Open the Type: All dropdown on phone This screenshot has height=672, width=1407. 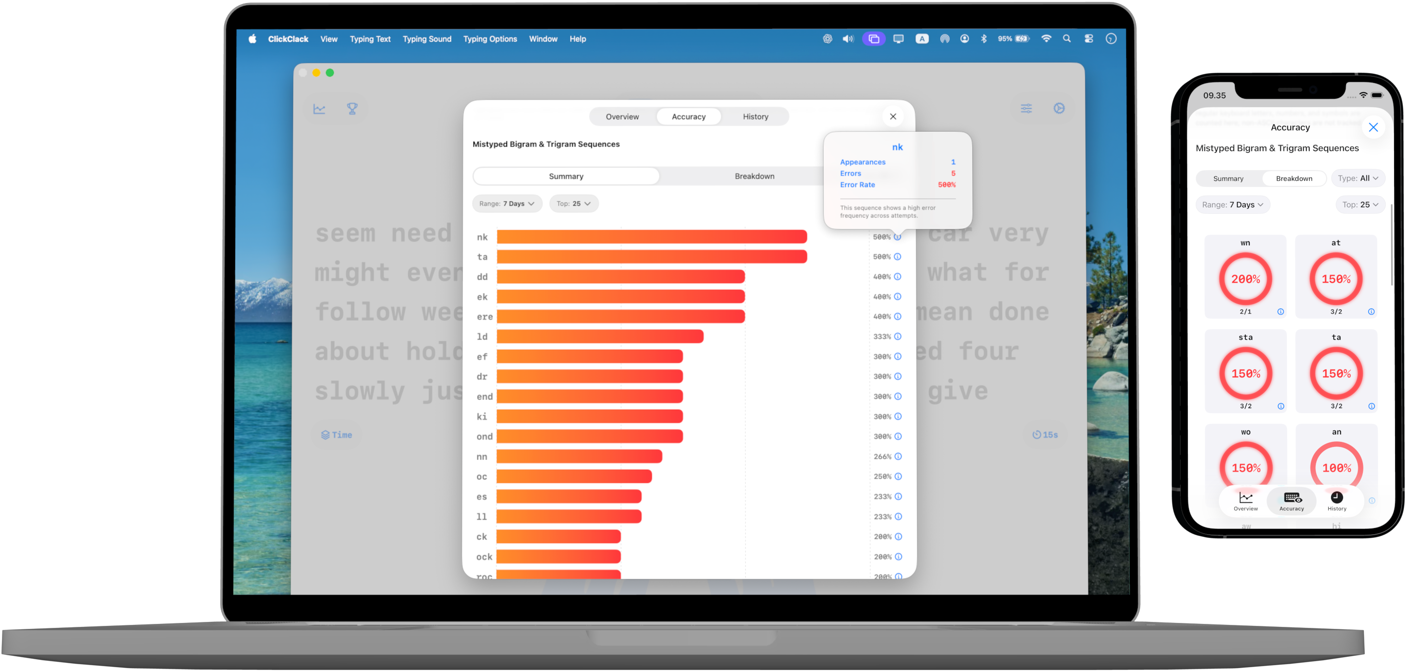(1358, 179)
